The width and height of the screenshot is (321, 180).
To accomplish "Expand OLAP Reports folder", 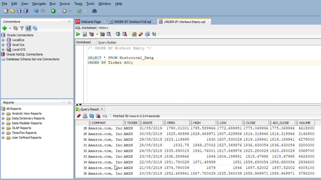I will tap(3, 128).
